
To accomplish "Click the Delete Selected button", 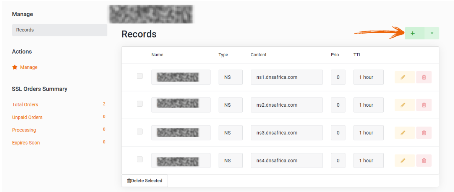I will click(x=145, y=181).
